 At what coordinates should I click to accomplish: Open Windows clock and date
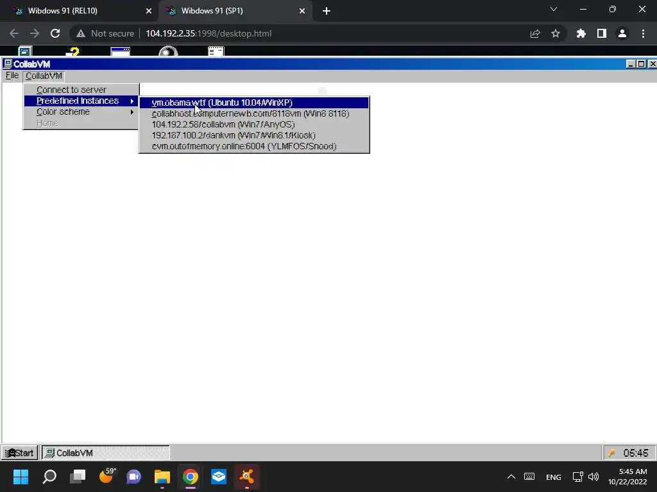click(x=627, y=477)
